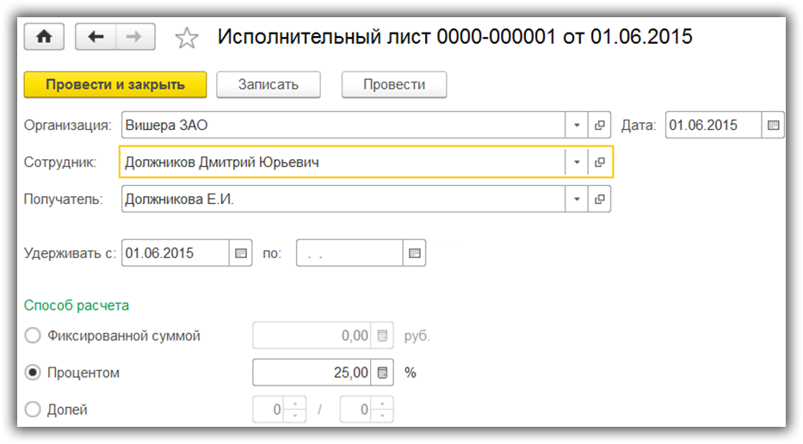Increase the share denominator value
Image resolution: width=803 pixels, height=444 pixels.
pos(382,404)
